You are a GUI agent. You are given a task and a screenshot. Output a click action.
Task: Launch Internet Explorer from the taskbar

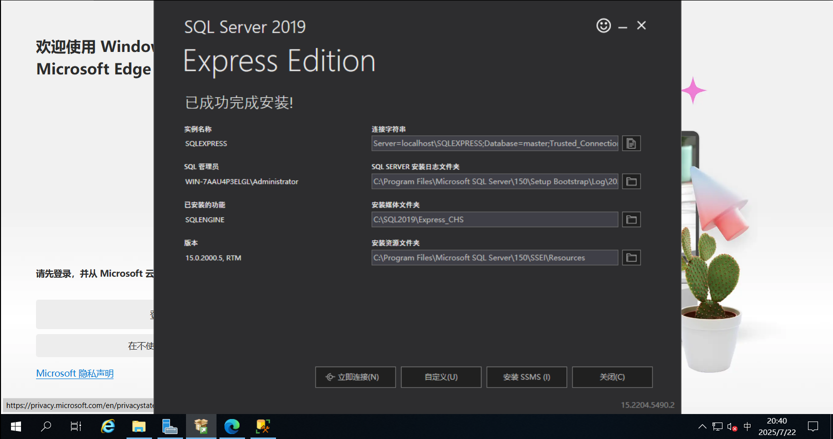click(x=108, y=427)
